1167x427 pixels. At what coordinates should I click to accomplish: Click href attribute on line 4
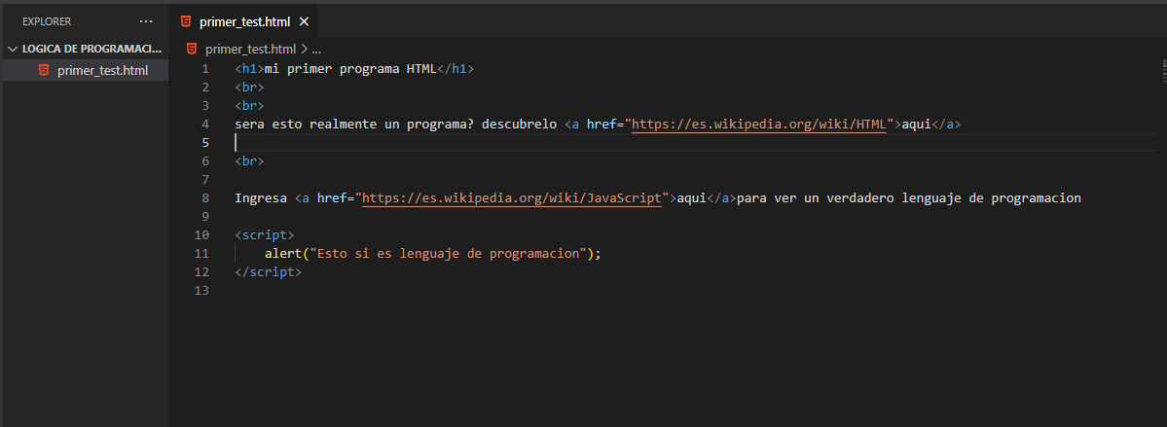tap(602, 125)
